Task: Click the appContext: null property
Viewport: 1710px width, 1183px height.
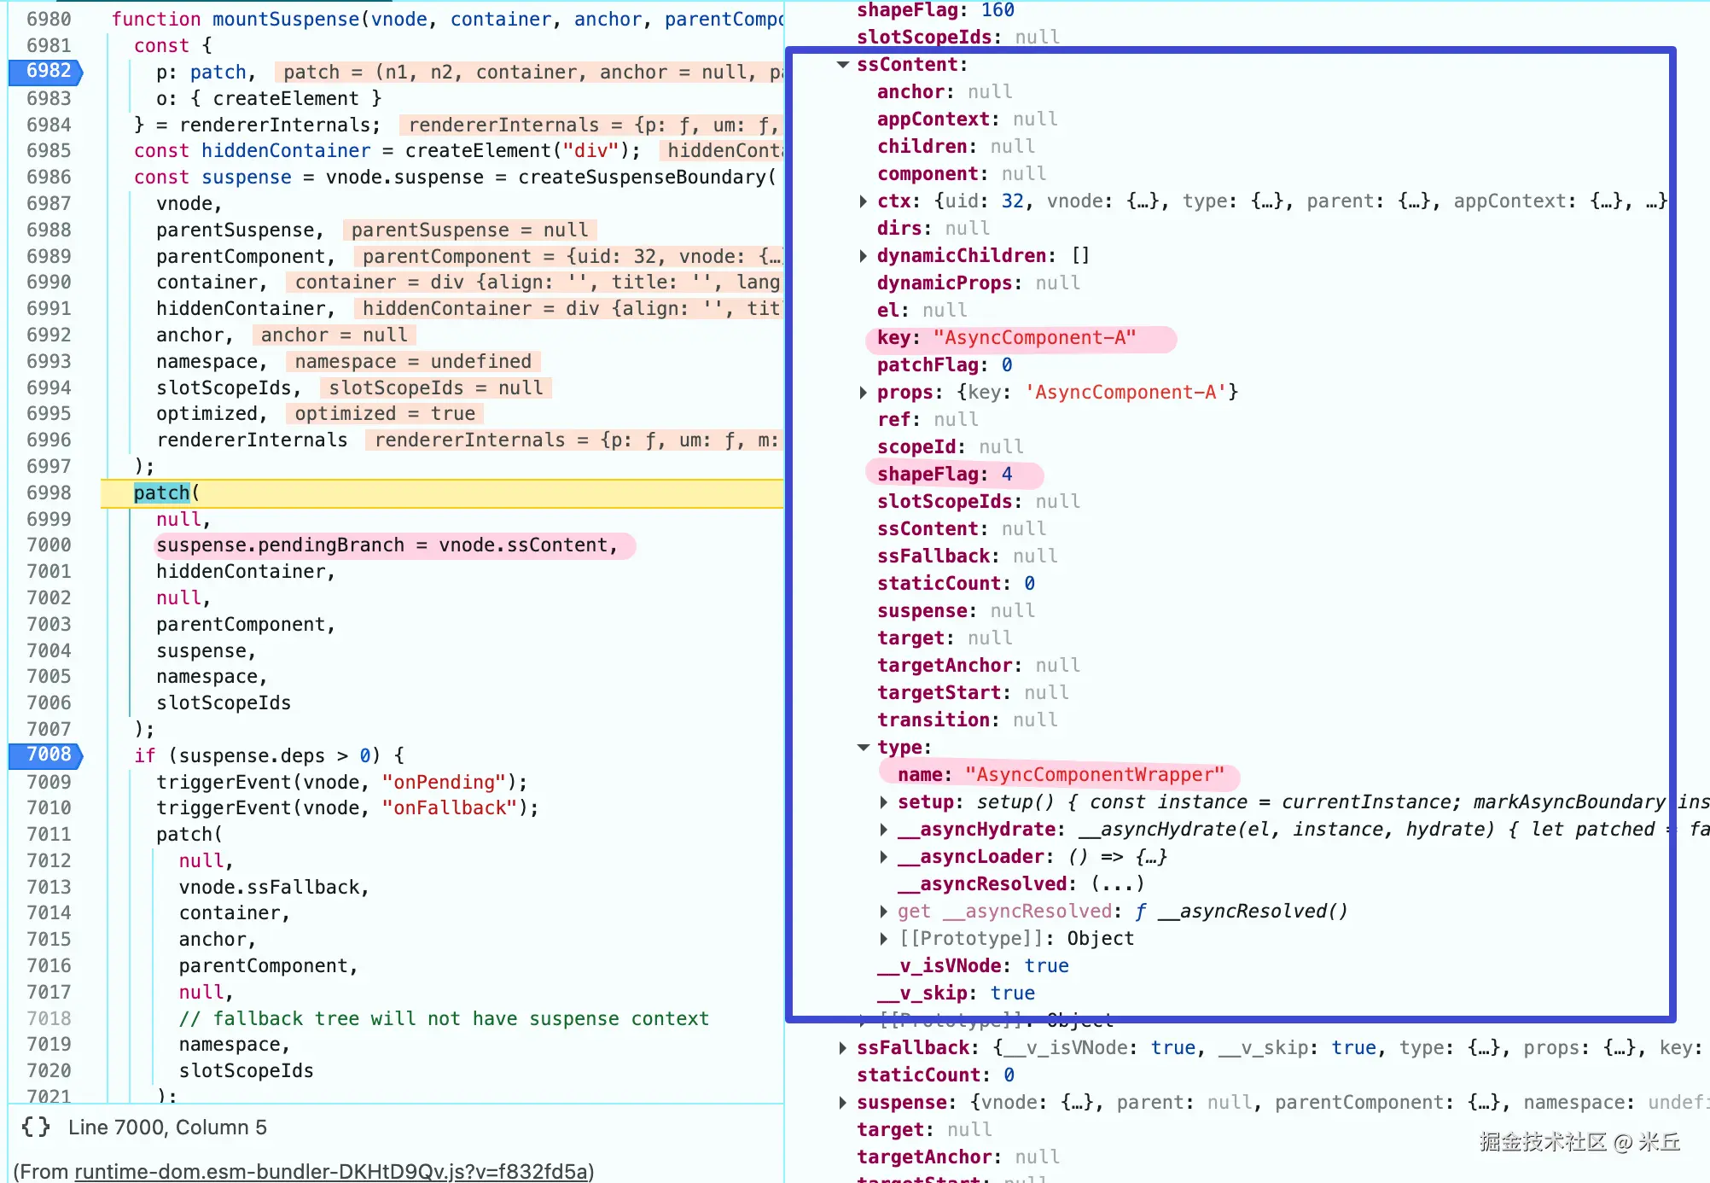Action: [x=968, y=119]
